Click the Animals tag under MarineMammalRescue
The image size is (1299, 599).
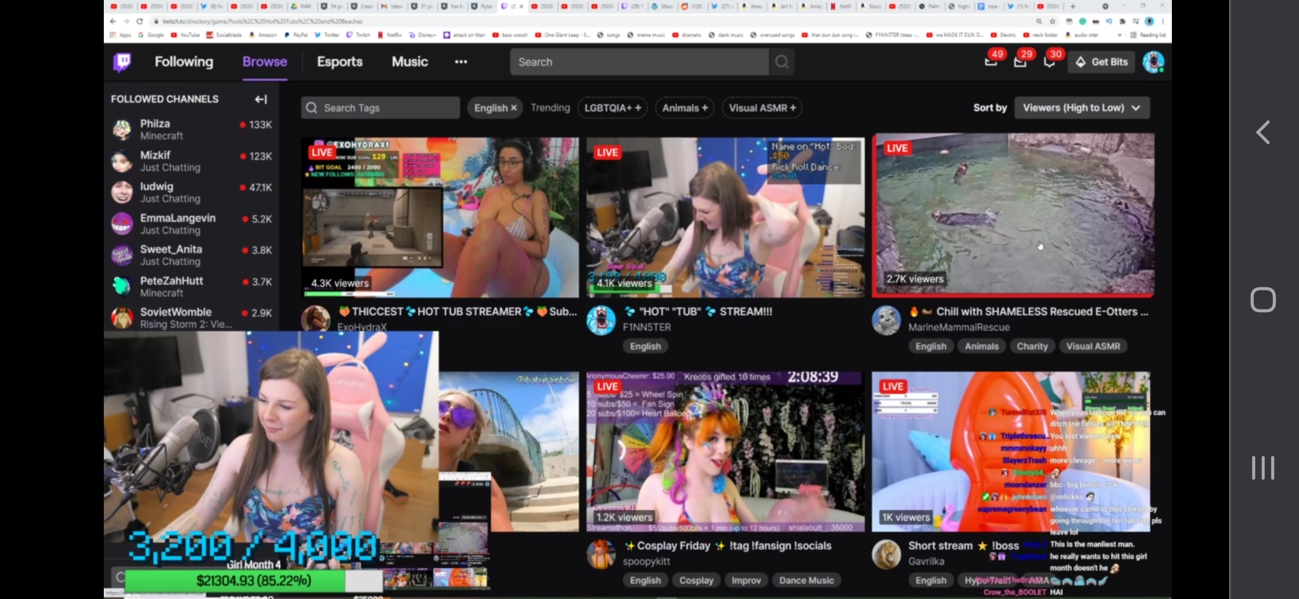coord(981,346)
